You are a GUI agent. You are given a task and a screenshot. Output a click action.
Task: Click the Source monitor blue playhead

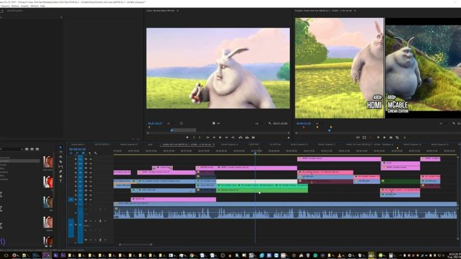172,130
